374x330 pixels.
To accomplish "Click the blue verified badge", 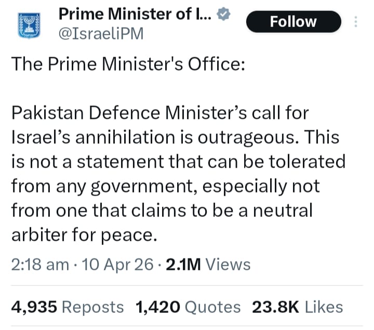I will pos(223,15).
